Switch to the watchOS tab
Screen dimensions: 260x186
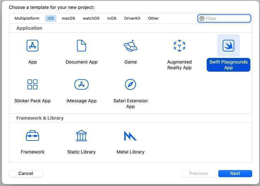coord(91,18)
